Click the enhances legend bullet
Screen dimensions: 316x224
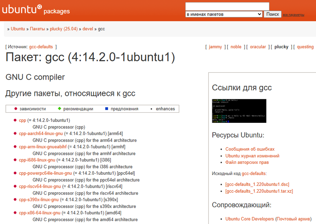tap(151, 109)
